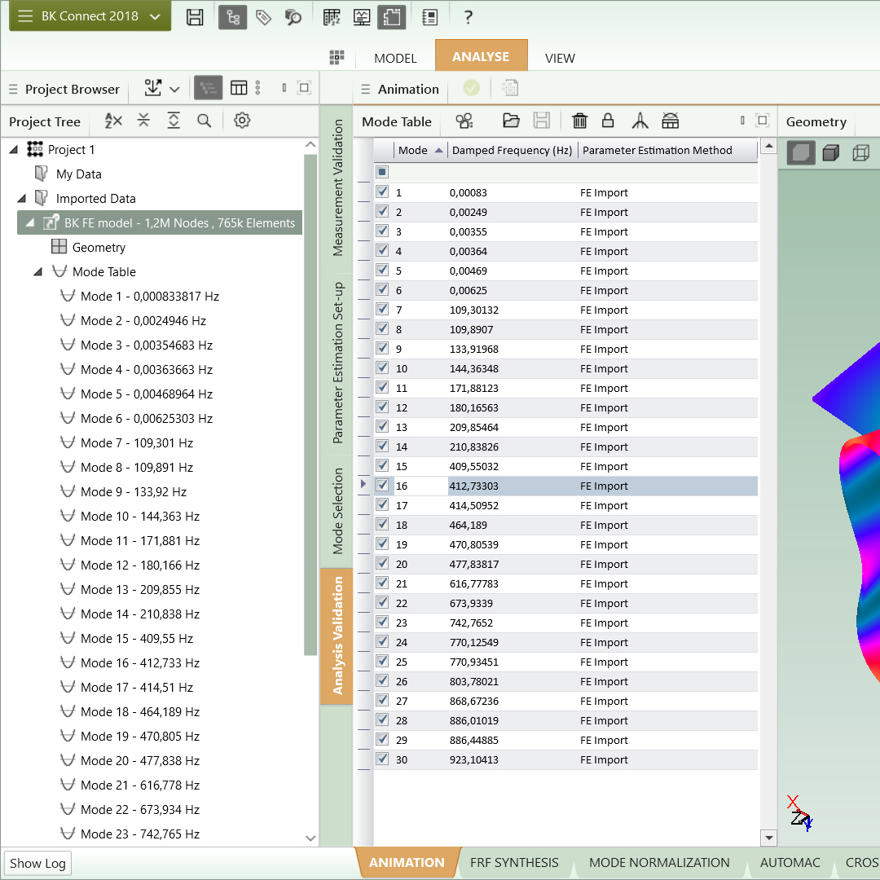This screenshot has width=880, height=880.
Task: Toggle the select-all checkbox in table header row
Action: [382, 172]
